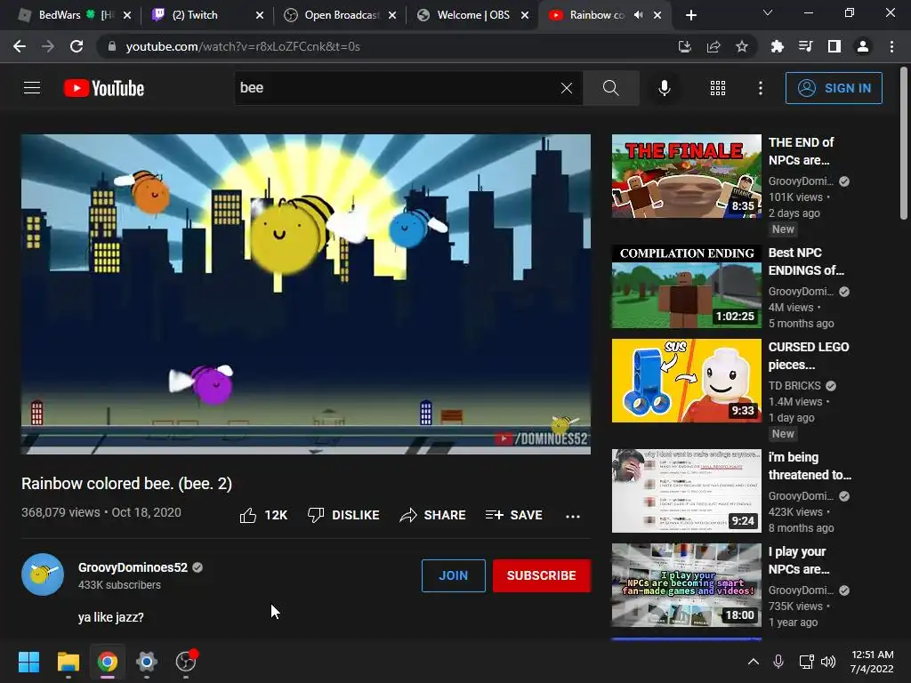Switch to the BedWars tab
Screen dimensions: 911x683
click(x=76, y=15)
